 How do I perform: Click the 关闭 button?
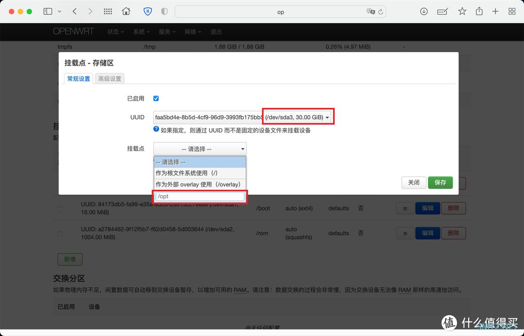pyautogui.click(x=414, y=183)
